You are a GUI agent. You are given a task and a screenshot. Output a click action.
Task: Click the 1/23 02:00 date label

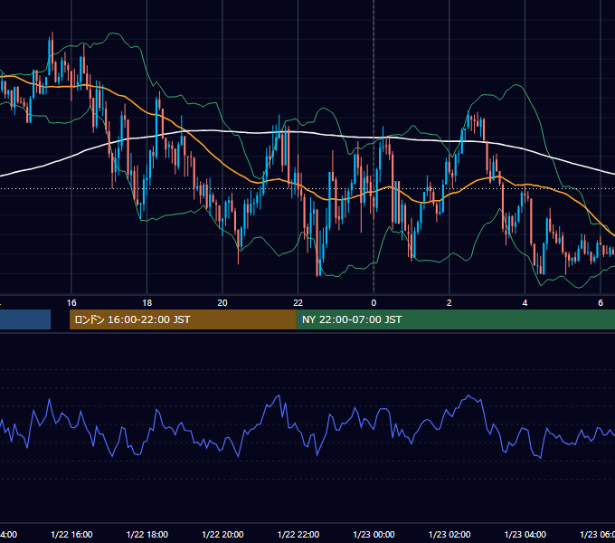(x=449, y=534)
